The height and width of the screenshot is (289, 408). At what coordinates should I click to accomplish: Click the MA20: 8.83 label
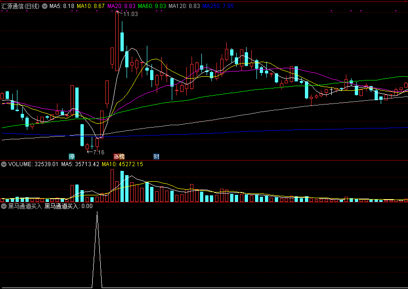click(x=121, y=6)
